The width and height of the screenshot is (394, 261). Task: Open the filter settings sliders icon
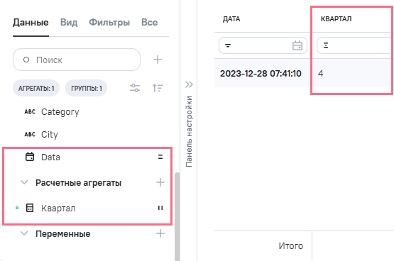tap(135, 88)
